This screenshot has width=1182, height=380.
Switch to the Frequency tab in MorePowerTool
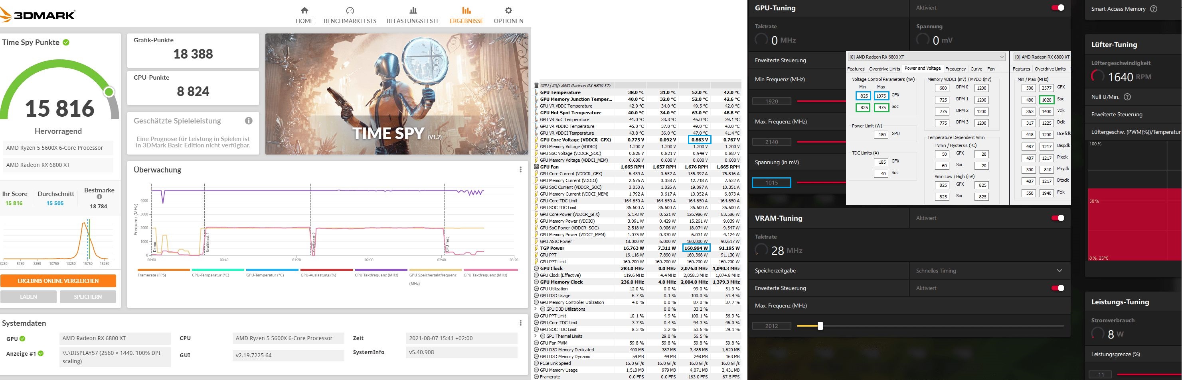[955, 69]
